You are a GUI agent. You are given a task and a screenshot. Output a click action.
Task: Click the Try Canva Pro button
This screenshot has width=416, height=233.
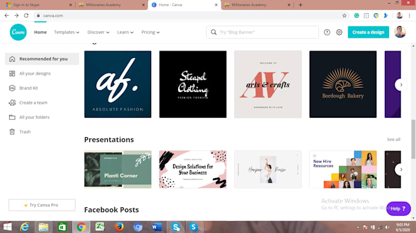coord(42,205)
